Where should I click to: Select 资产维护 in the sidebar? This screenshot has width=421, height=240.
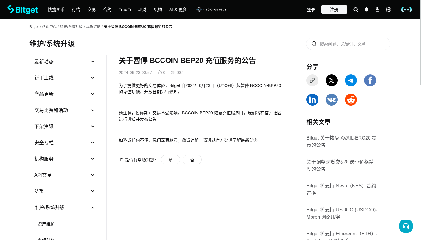tap(46, 224)
